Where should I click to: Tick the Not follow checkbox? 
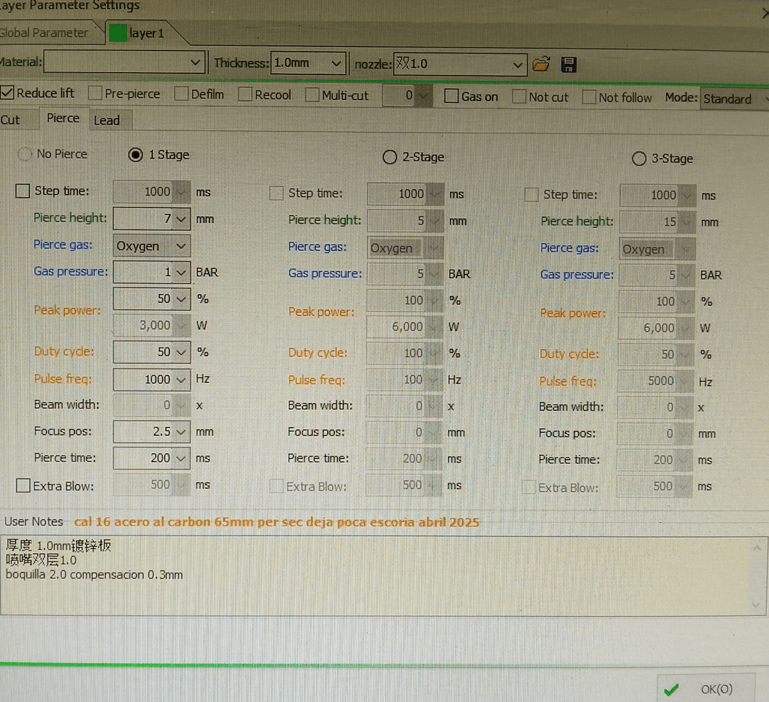pos(589,97)
